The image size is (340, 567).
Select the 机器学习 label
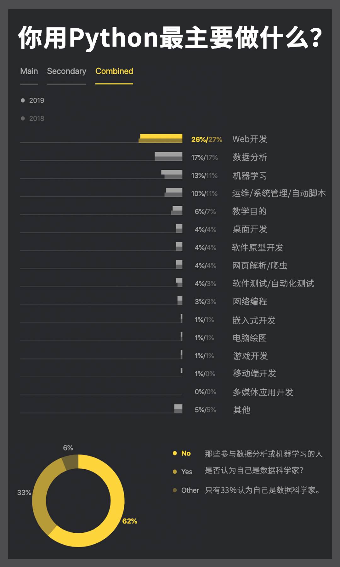tap(250, 175)
